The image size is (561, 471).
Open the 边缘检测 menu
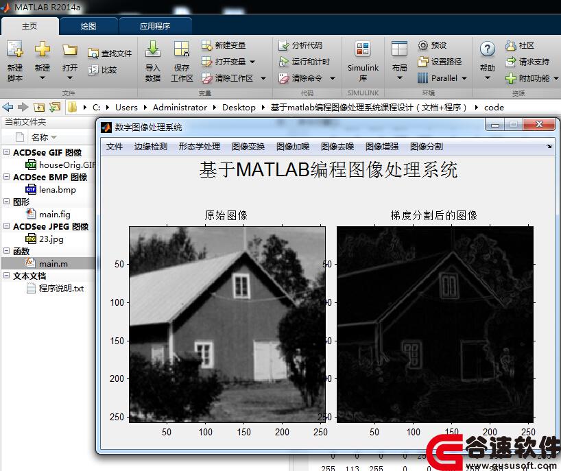[151, 146]
